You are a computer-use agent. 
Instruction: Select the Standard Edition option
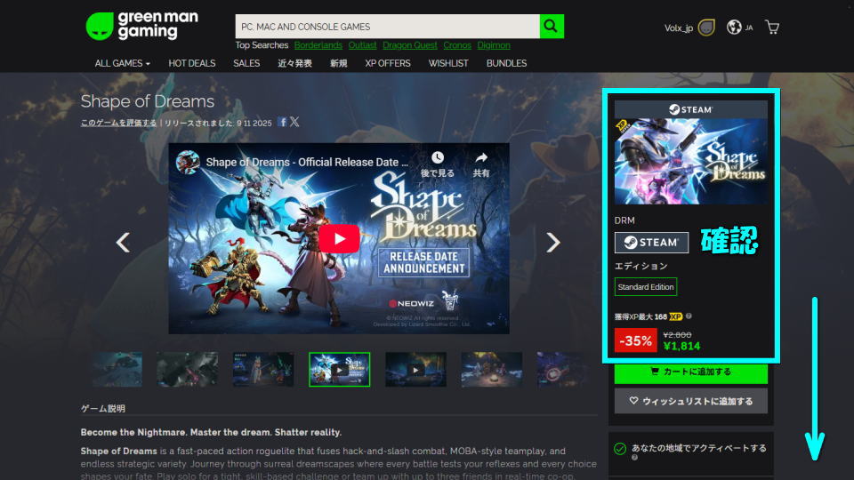coord(646,287)
